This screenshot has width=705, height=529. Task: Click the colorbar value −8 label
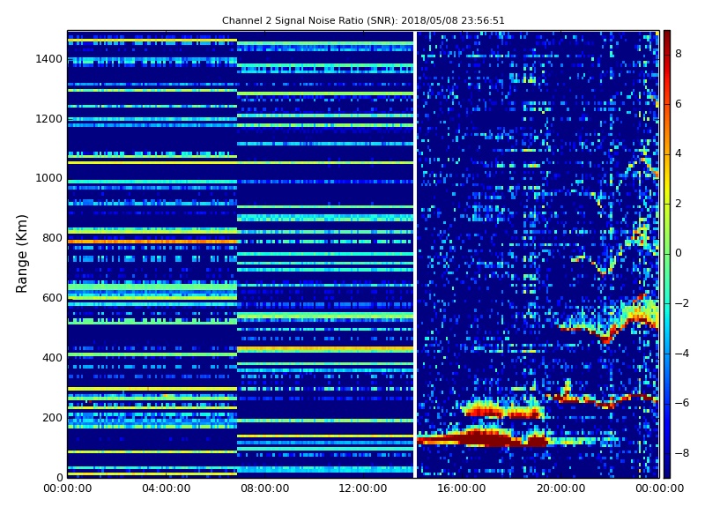click(682, 453)
